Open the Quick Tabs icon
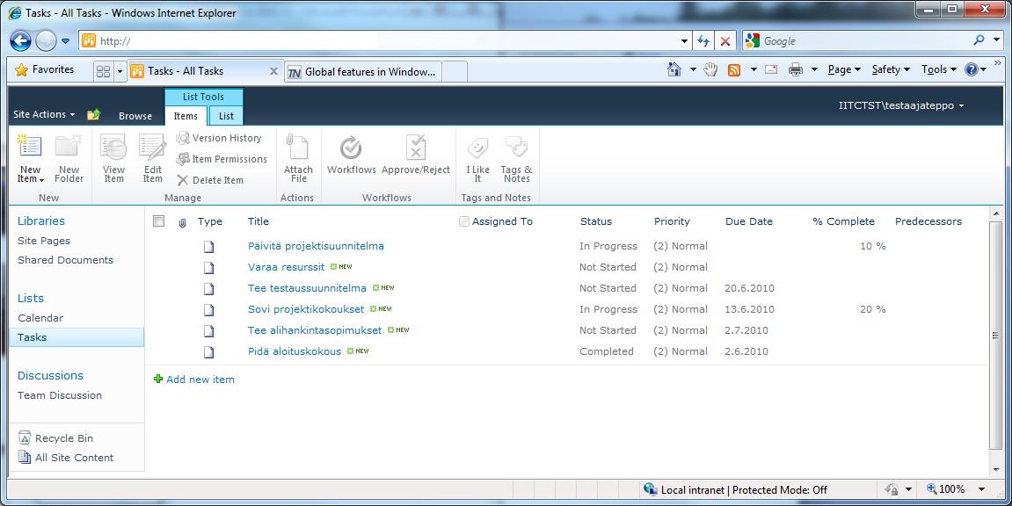This screenshot has height=506, width=1012. point(103,71)
